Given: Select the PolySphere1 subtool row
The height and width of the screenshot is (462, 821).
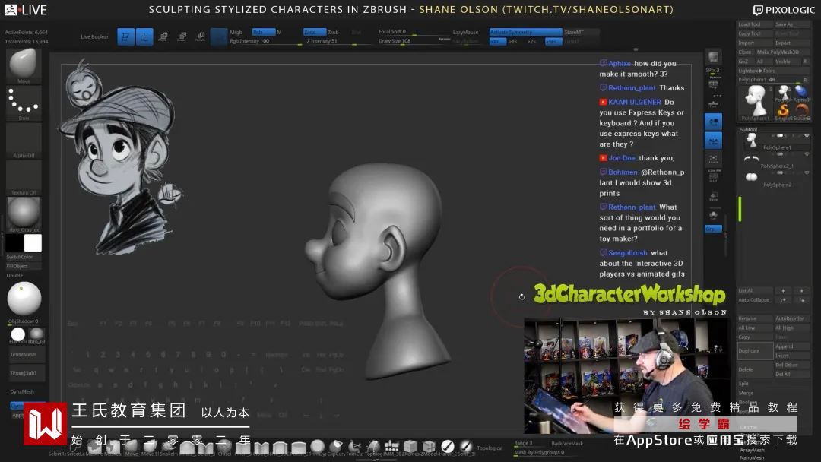Looking at the screenshot, I should [776, 141].
